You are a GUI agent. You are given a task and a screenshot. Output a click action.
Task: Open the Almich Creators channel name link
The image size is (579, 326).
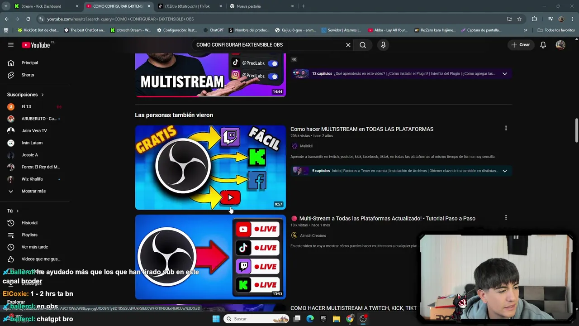pos(313,235)
